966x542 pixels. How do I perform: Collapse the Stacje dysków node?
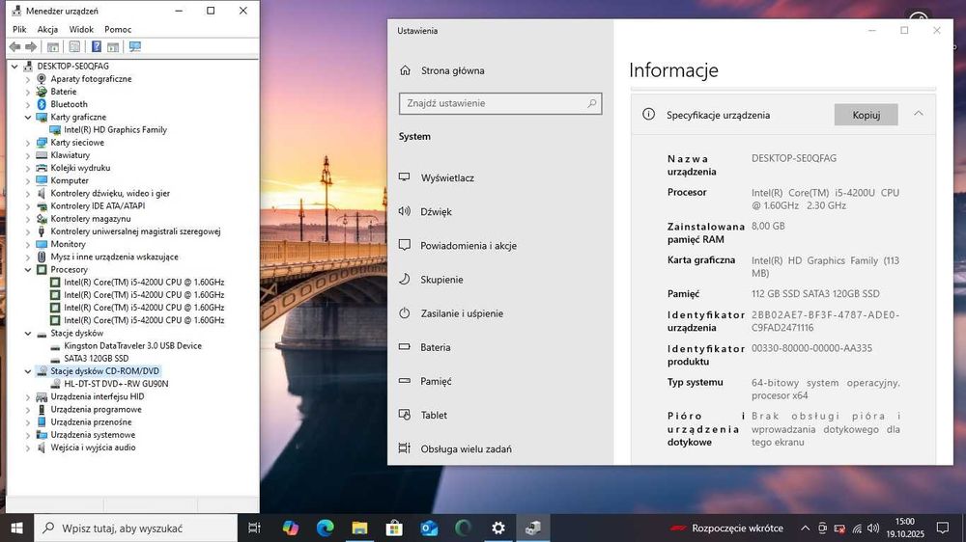coord(28,333)
